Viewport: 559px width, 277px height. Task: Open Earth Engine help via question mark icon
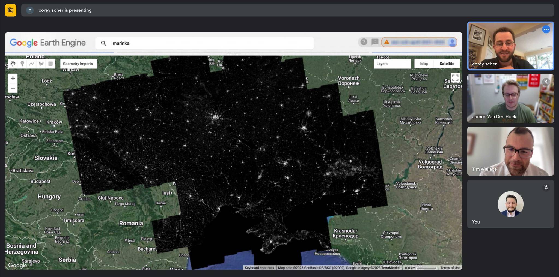[364, 42]
